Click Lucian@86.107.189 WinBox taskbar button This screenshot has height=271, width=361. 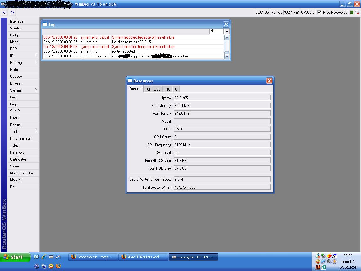pos(193,257)
